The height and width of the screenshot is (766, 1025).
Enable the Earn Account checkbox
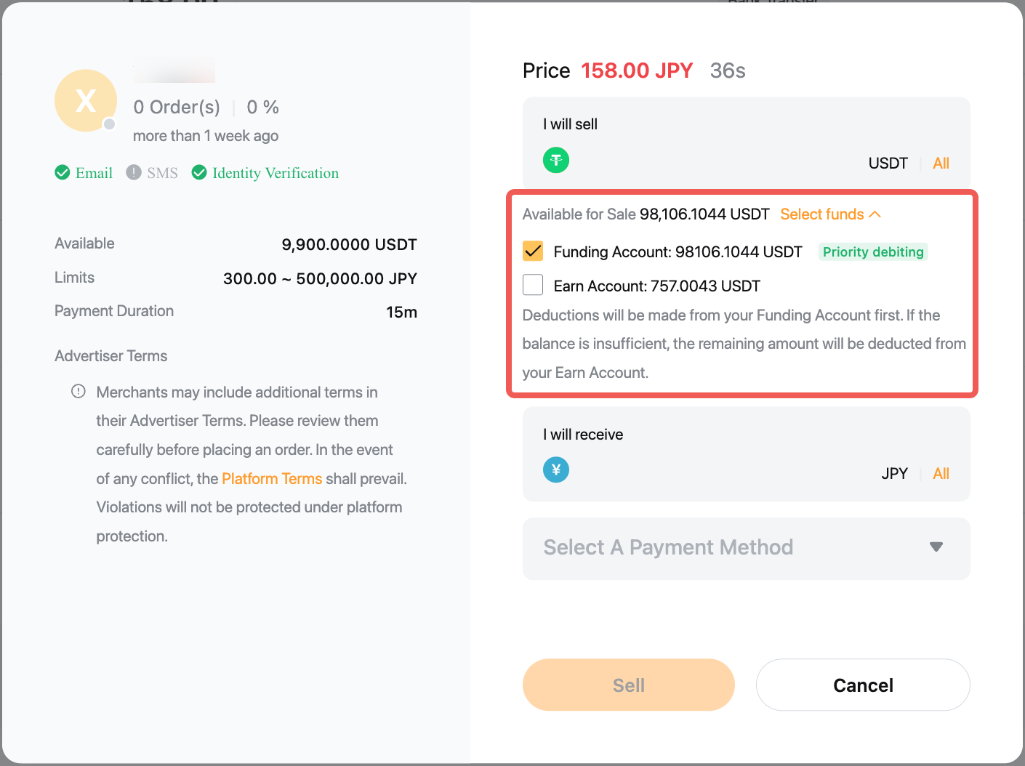(533, 285)
